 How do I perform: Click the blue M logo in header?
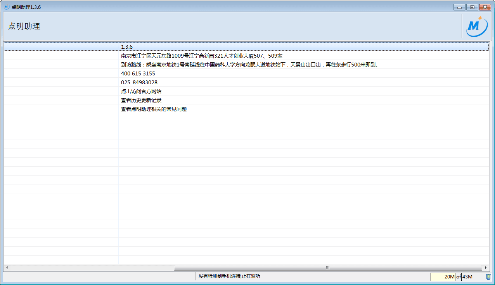pos(477,26)
